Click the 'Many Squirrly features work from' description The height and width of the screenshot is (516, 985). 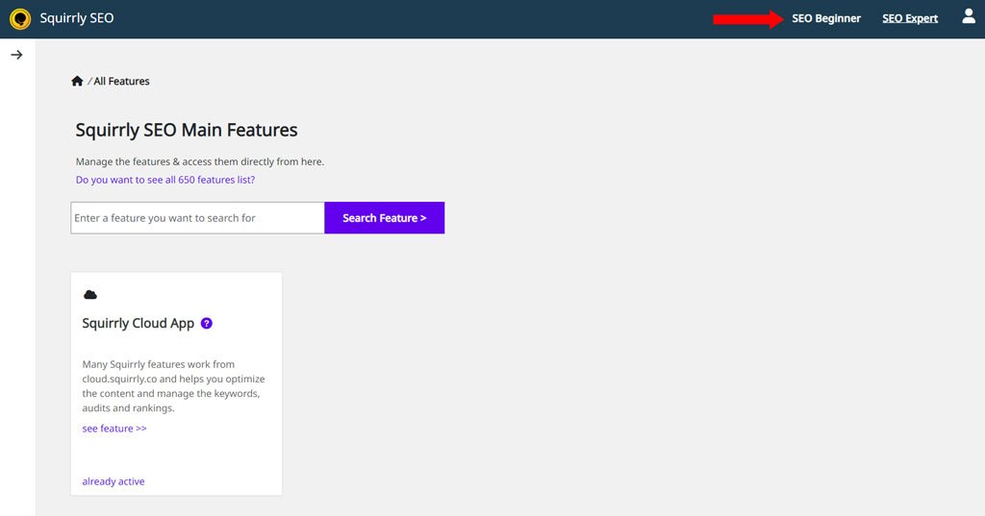pyautogui.click(x=173, y=386)
